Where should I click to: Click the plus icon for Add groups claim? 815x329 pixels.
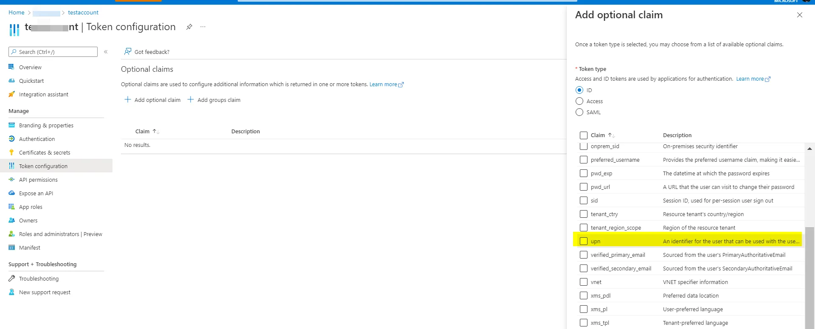coord(191,100)
